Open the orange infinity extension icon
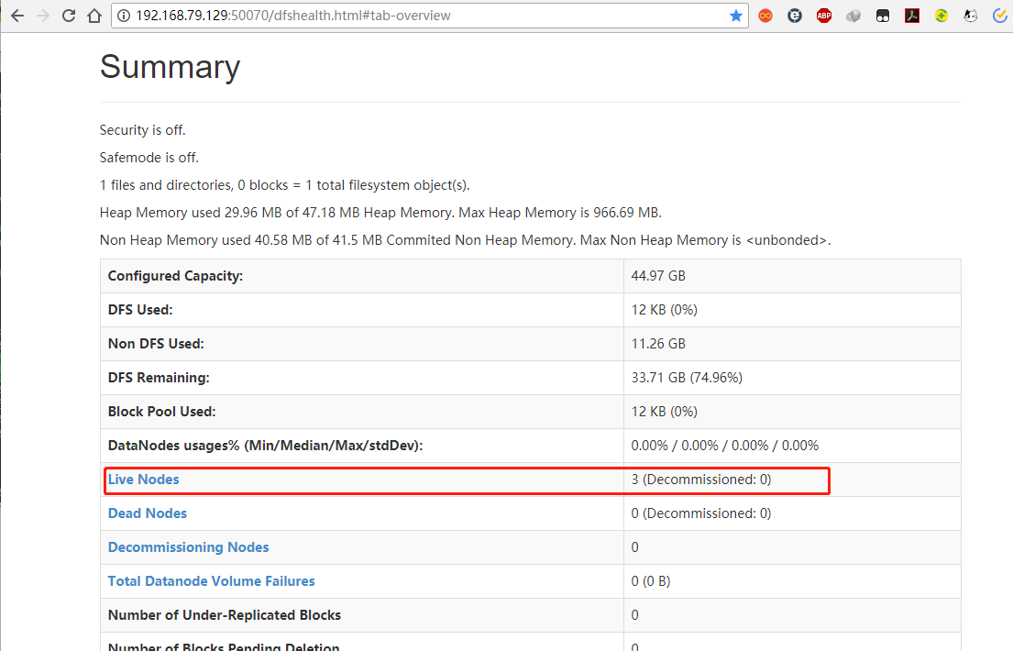Screen dimensions: 1013x651 [x=765, y=16]
